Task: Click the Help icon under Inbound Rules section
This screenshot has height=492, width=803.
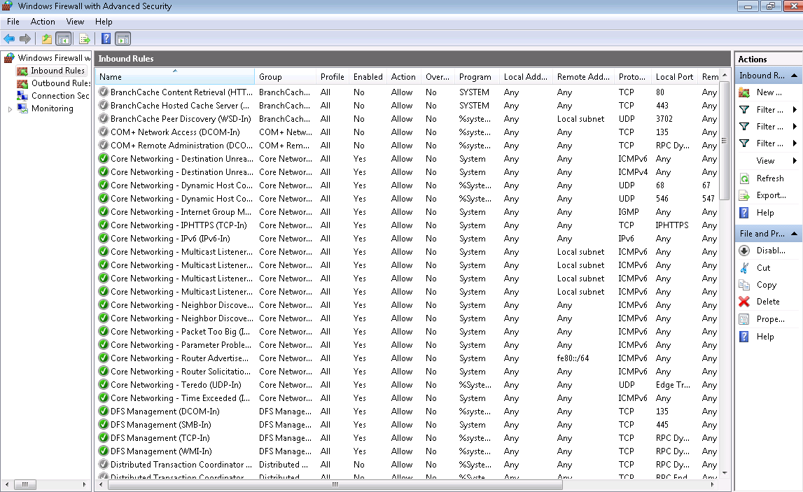Action: click(745, 213)
